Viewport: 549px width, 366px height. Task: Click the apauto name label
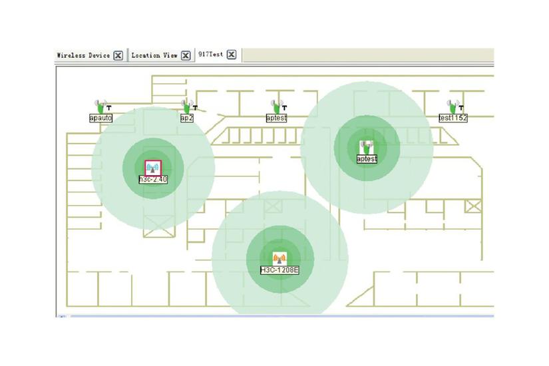click(101, 118)
